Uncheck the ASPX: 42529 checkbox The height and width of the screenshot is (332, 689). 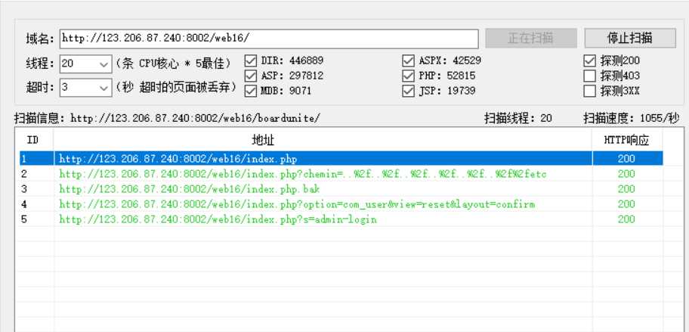click(408, 61)
